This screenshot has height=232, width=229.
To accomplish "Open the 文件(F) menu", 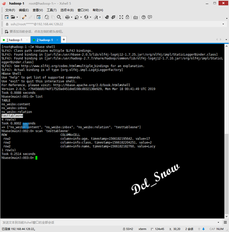I will [x=10, y=10].
